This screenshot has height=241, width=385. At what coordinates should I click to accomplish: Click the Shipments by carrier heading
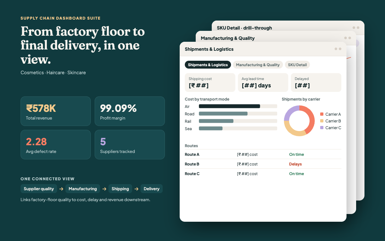(x=301, y=99)
